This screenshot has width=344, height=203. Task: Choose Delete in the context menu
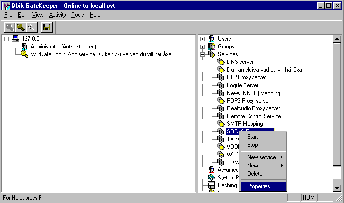pos(263,174)
